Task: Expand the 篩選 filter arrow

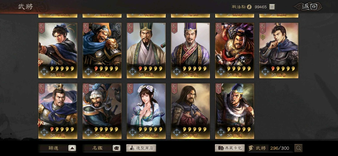Action: coord(72,148)
